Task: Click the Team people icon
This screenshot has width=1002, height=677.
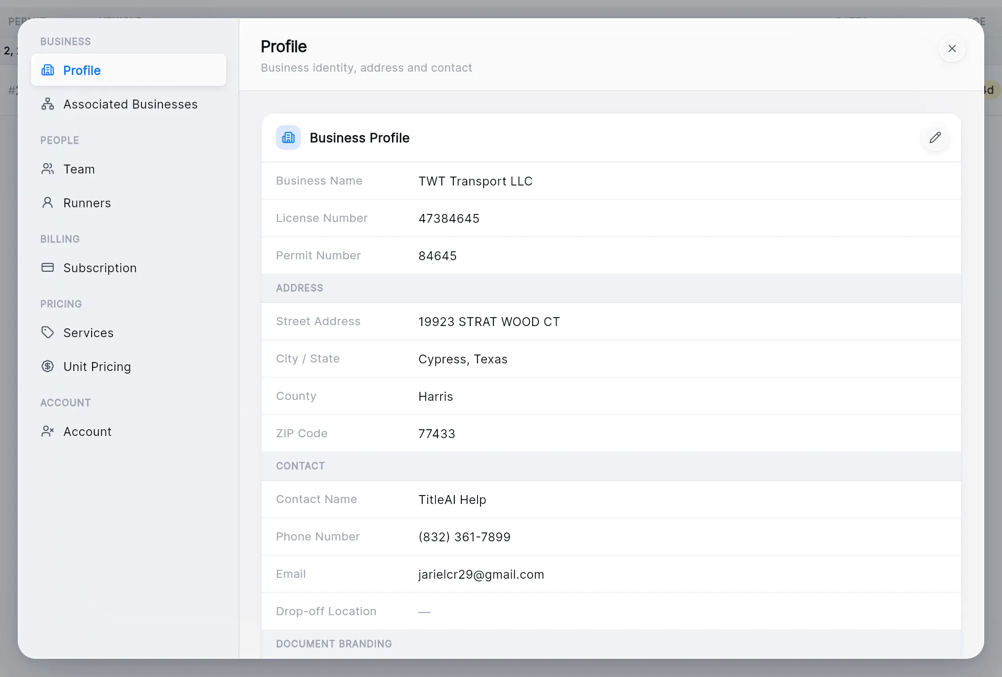Action: (x=48, y=169)
